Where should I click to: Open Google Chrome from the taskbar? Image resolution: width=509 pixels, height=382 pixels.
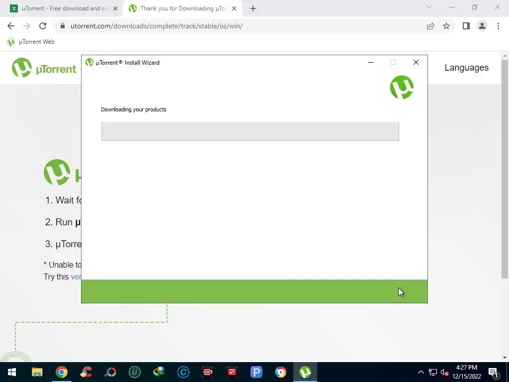(61, 372)
